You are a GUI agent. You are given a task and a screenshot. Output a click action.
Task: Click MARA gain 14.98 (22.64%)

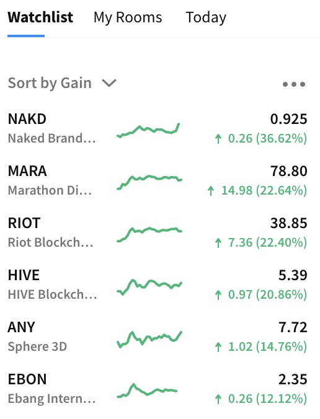(257, 190)
